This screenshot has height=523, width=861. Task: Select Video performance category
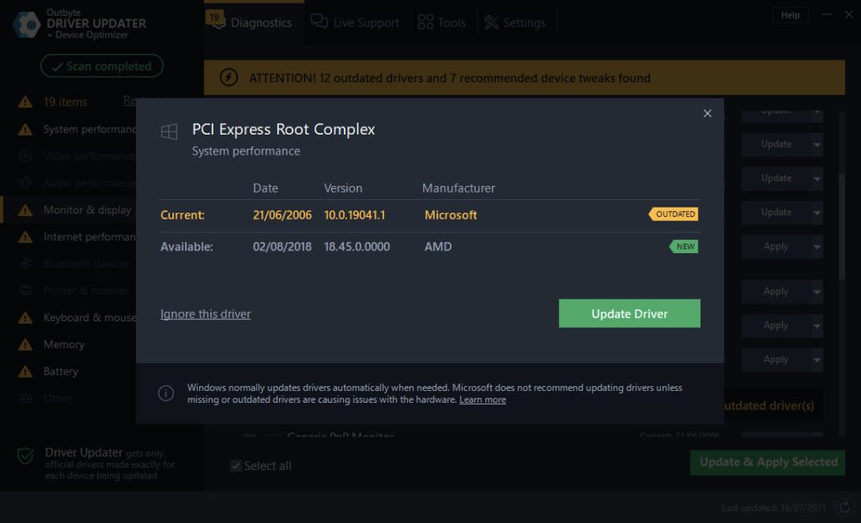(89, 156)
